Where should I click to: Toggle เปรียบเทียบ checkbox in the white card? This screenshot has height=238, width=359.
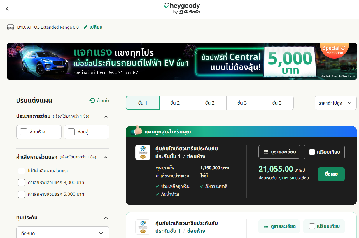click(312, 226)
